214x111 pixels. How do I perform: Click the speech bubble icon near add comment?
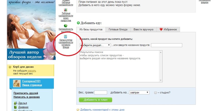point(78,110)
